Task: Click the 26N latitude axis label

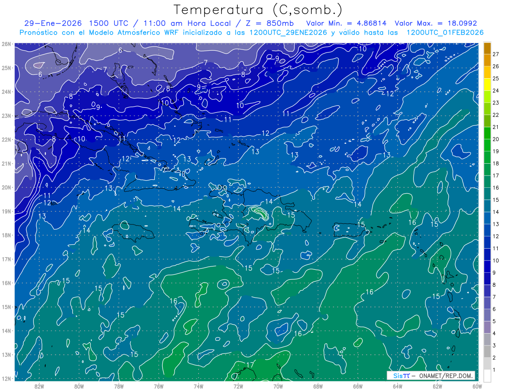Action: (x=6, y=44)
